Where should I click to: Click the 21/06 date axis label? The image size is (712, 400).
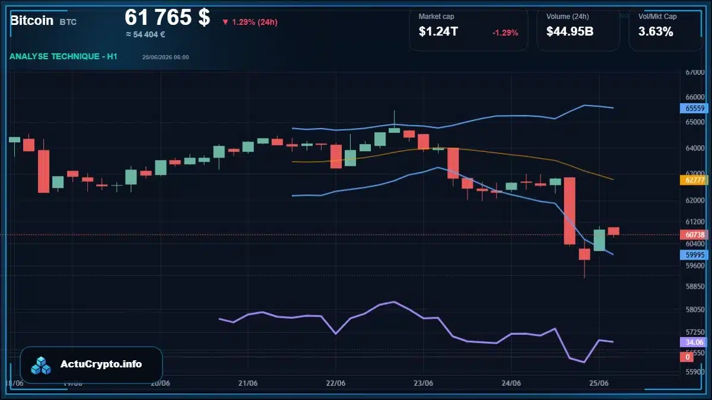(x=248, y=383)
